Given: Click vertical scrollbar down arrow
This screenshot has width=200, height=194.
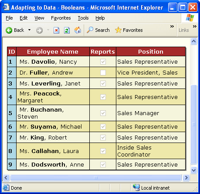Looking at the screenshot, I should (x=194, y=170).
